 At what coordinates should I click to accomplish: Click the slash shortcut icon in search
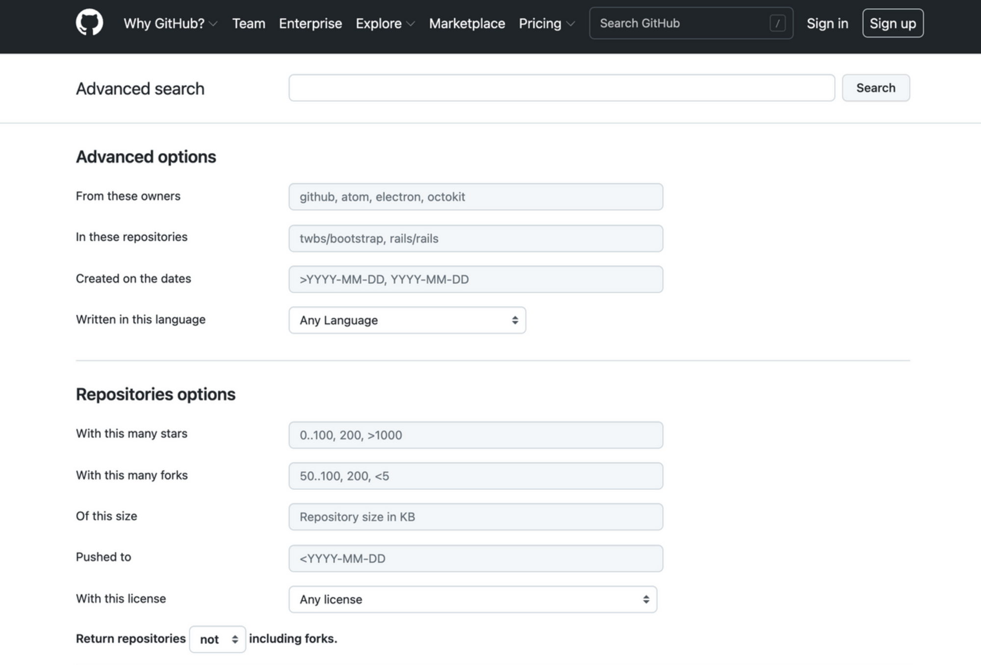pos(777,23)
